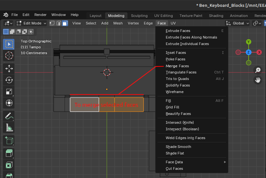Image resolution: width=266 pixels, height=178 pixels.
Task: Click the X axis on navigation gizmo
Action: pos(259,52)
